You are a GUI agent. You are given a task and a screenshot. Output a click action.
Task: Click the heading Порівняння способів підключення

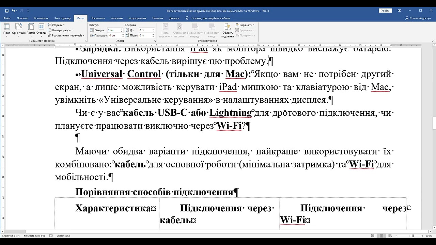coord(154,192)
